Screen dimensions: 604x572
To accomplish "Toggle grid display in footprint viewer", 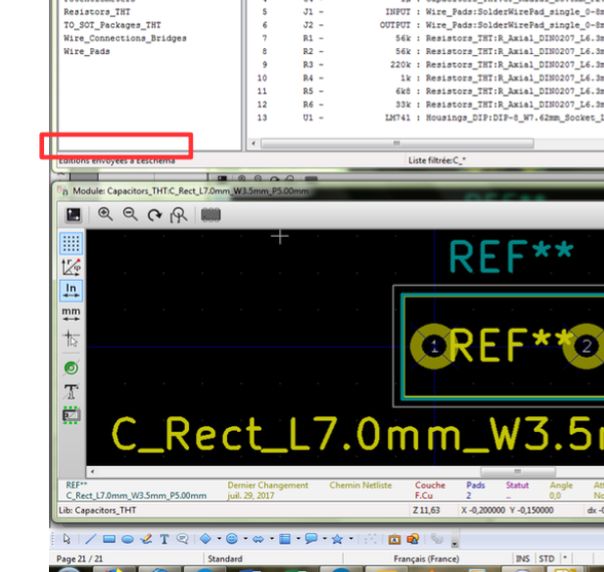I will point(71,243).
